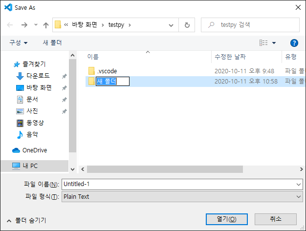Click the 취소 button
Image resolution: width=306 pixels, height=231 pixels.
pyautogui.click(x=276, y=219)
